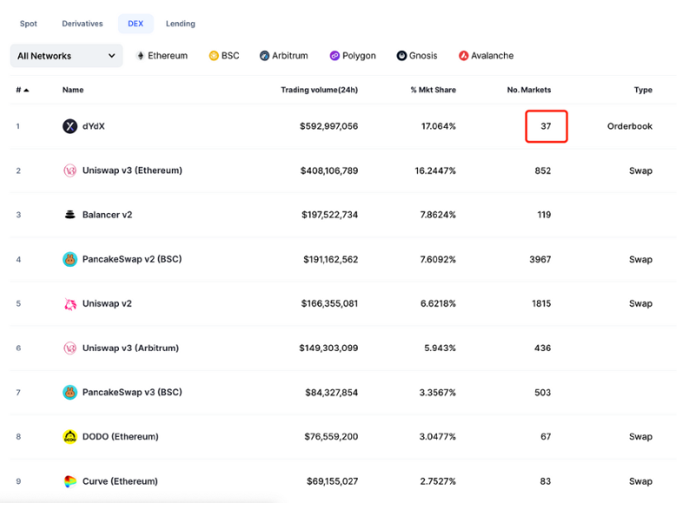Filter by Avalanche network
The width and height of the screenshot is (679, 512).
(x=487, y=56)
